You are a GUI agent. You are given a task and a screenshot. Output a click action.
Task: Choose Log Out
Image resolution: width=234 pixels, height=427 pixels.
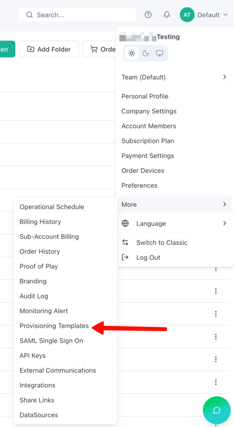click(x=148, y=257)
